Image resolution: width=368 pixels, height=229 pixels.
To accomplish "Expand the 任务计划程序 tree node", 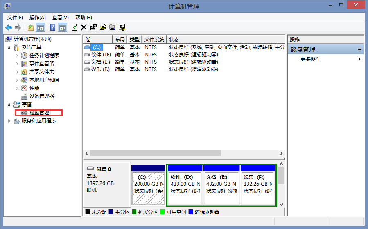I will [x=17, y=56].
